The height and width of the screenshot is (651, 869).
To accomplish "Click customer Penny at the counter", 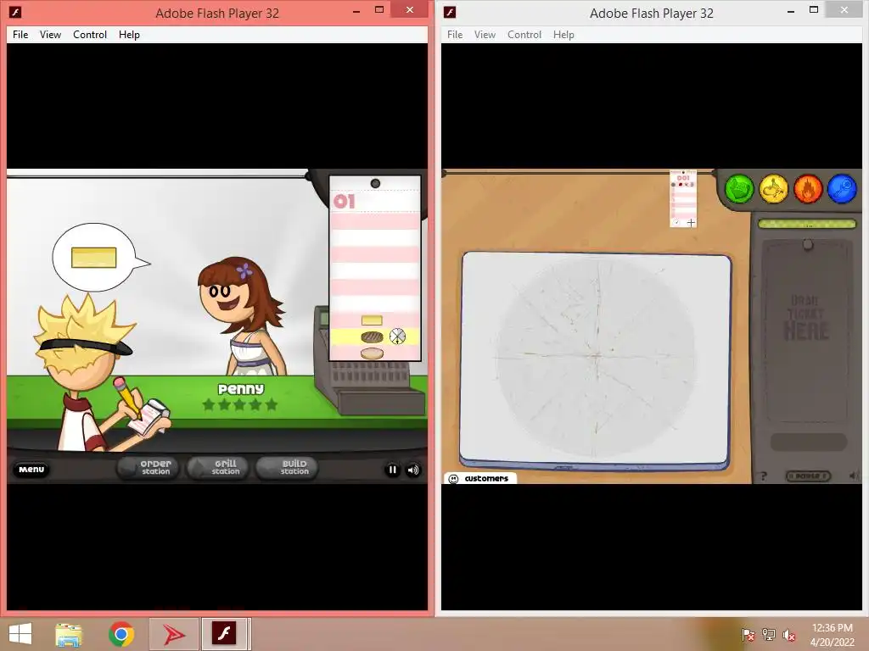I will pyautogui.click(x=242, y=315).
